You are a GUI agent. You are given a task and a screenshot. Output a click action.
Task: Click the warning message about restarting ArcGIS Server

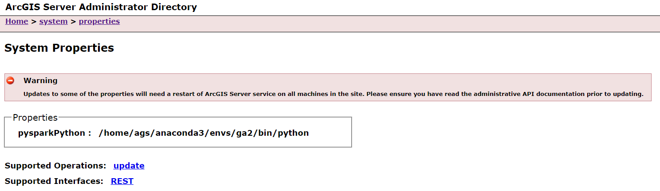point(333,94)
